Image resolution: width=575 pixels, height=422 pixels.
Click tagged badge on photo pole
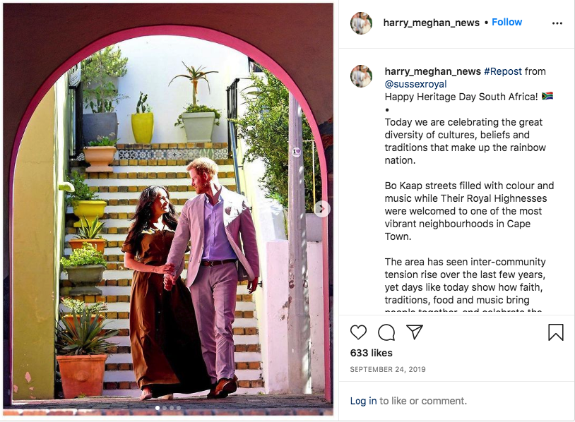(297, 152)
